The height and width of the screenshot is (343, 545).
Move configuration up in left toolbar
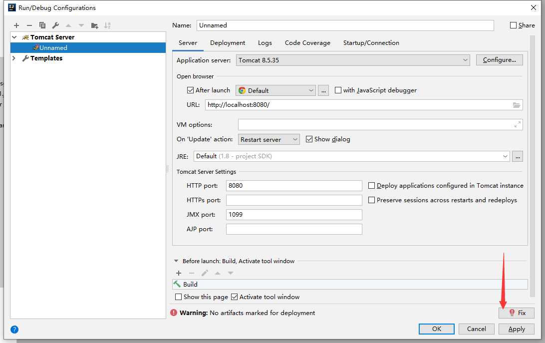click(x=68, y=25)
